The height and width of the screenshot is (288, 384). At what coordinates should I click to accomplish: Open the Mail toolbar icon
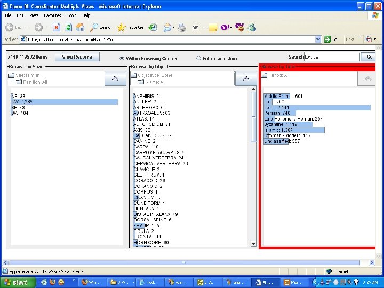[167, 27]
